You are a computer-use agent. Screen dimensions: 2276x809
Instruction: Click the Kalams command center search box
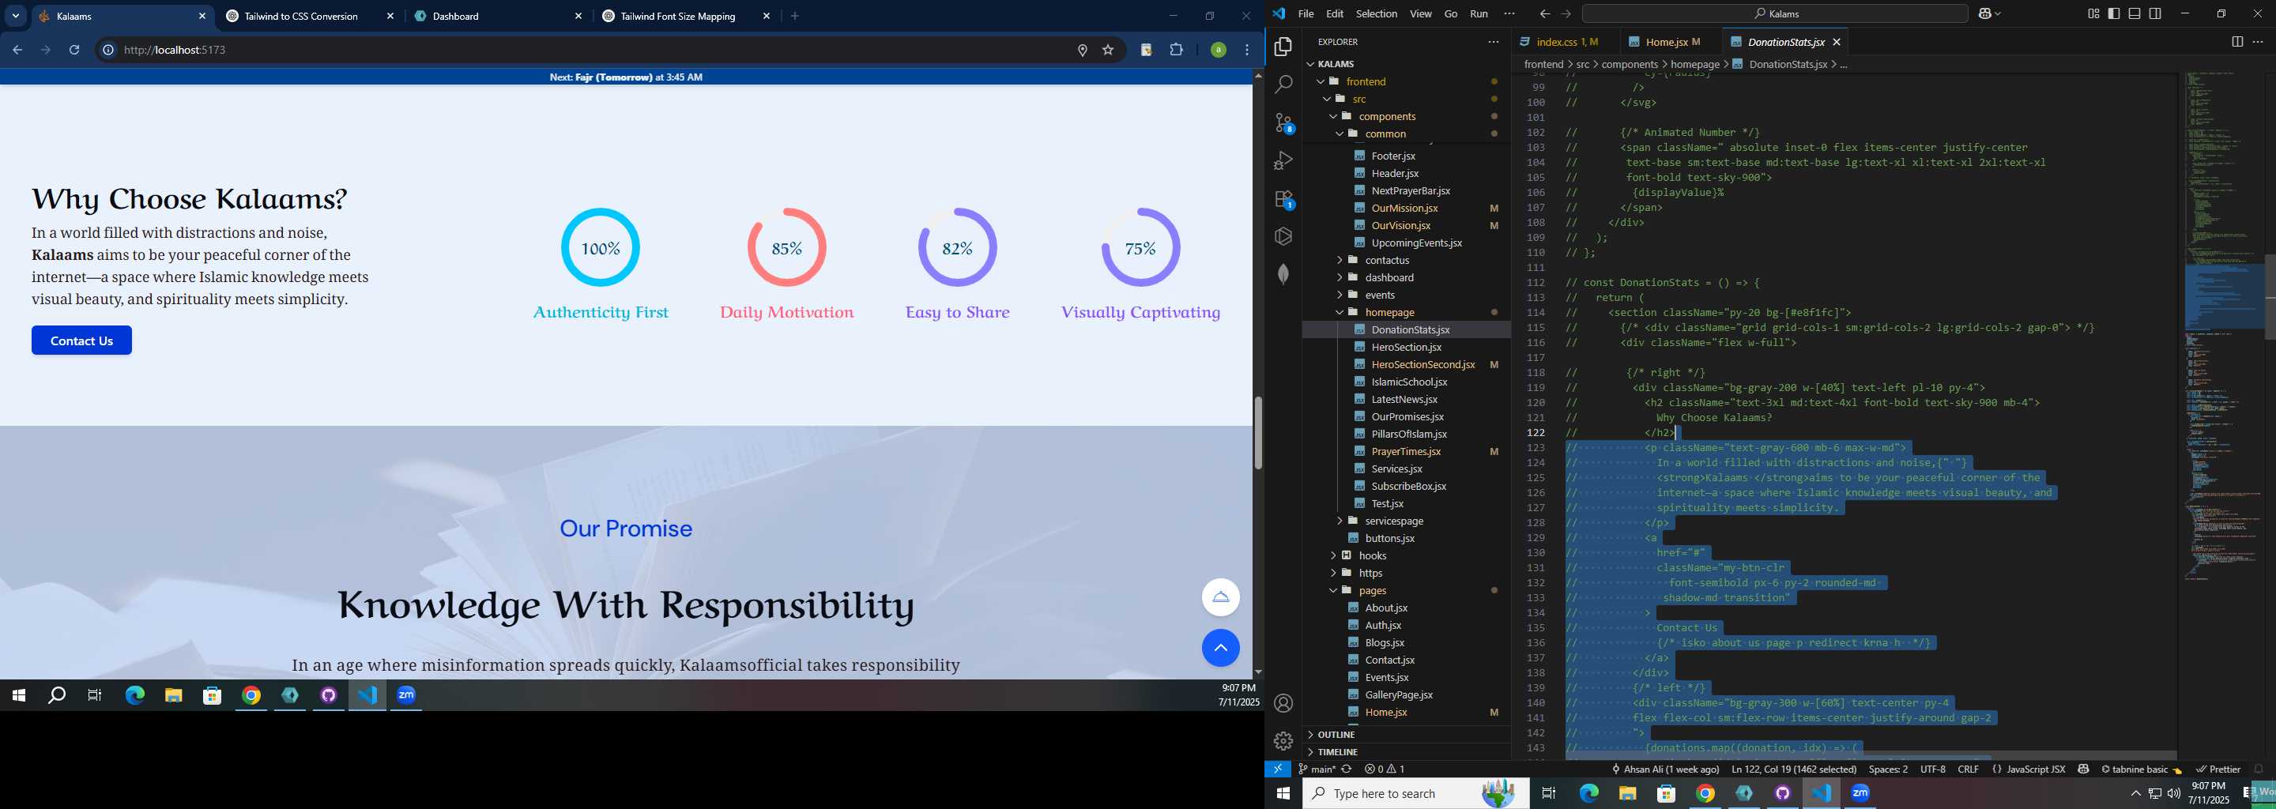coord(1774,13)
